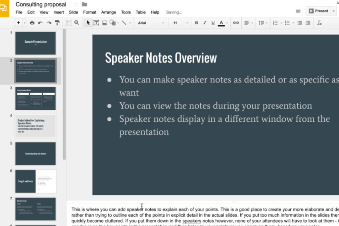Decrease the paragraph indent

300,23
